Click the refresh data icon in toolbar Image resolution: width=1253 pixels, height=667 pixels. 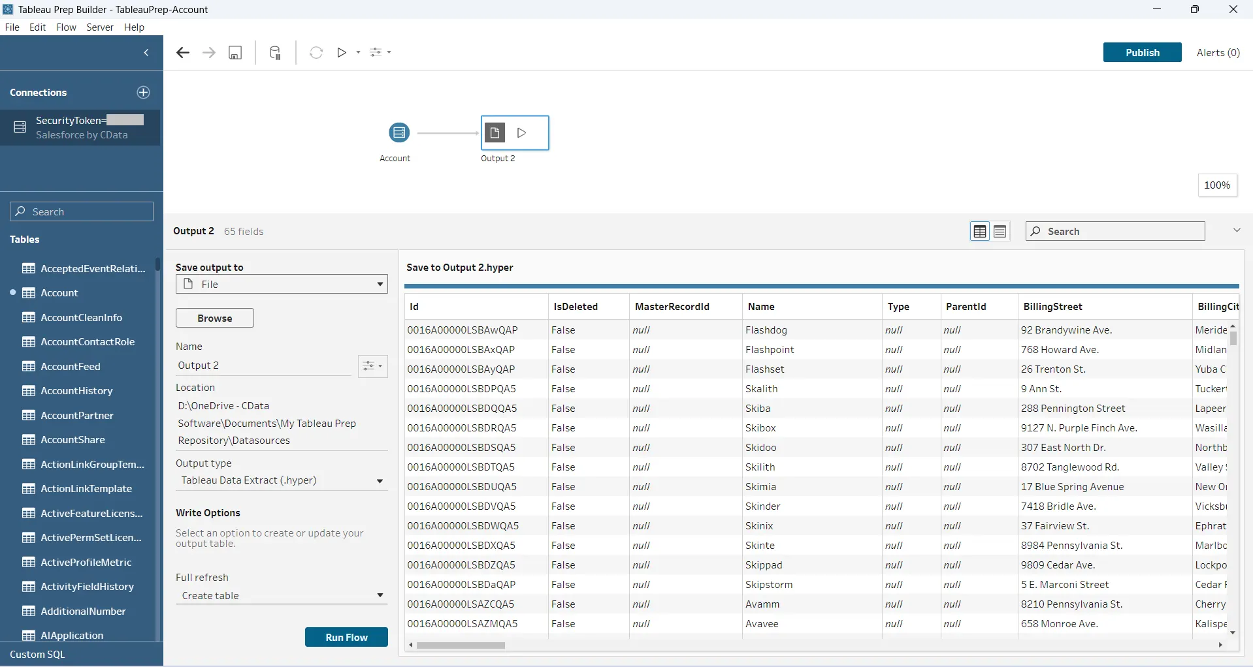point(316,53)
